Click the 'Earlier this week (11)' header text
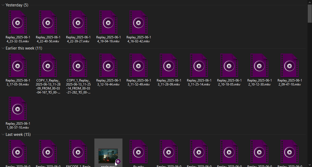Viewport: 312px width, 167px height. tap(24, 48)
